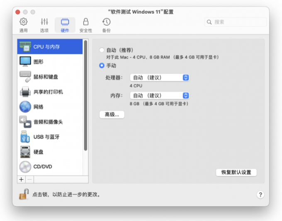Open the 硬盘 hard disk settings
This screenshot has width=282, height=221.
tap(25, 152)
